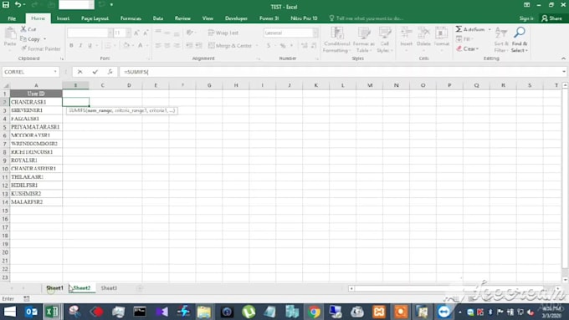The width and height of the screenshot is (569, 320).
Task: Open the File tab
Action: 12,18
